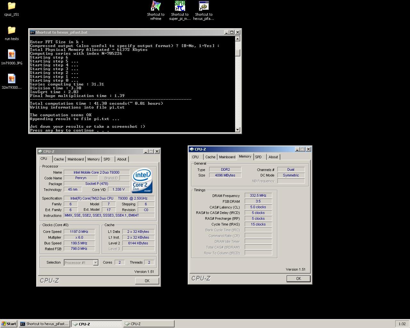Click the Code Name value Penryn
The height and width of the screenshot is (328, 410).
tap(81, 178)
